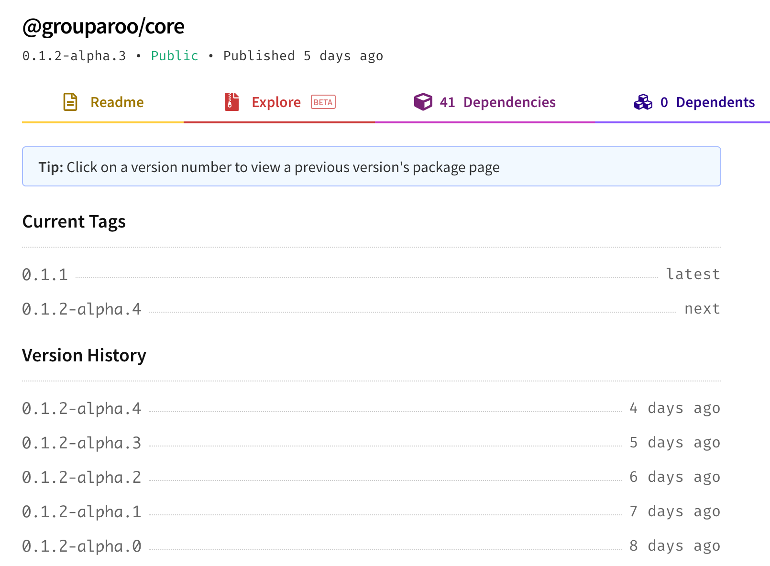This screenshot has height=566, width=770.
Task: Open 0.1.2-alpha.1 in Version History
Action: (x=82, y=512)
